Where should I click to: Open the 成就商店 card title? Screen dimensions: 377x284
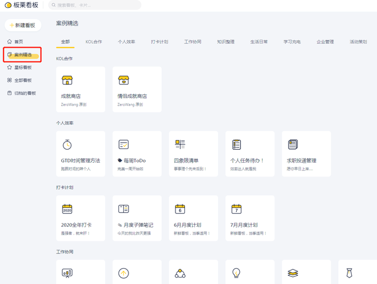tap(71, 96)
